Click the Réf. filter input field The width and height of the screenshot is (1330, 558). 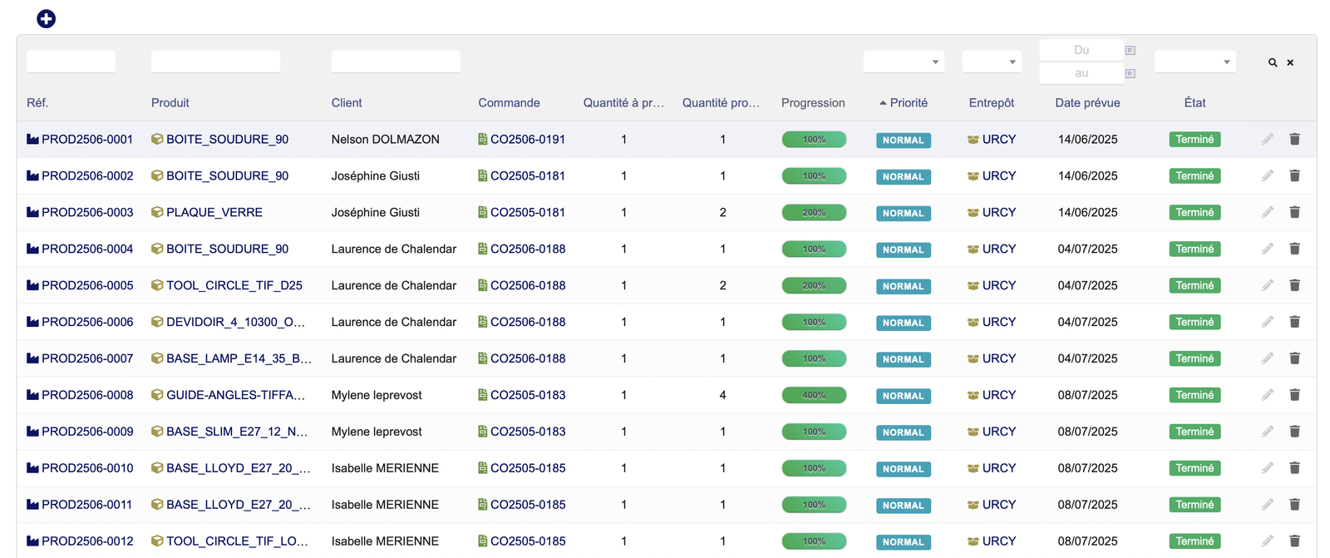tap(71, 62)
